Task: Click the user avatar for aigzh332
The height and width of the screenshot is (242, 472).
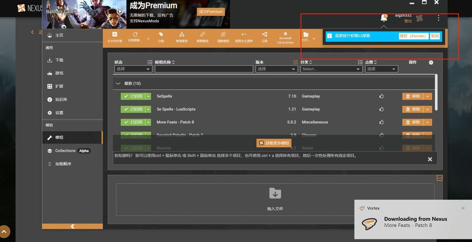Action: point(419,18)
